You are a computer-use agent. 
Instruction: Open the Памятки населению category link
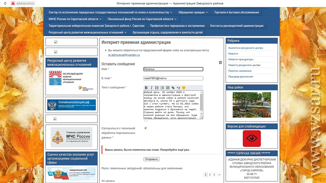tap(240, 71)
